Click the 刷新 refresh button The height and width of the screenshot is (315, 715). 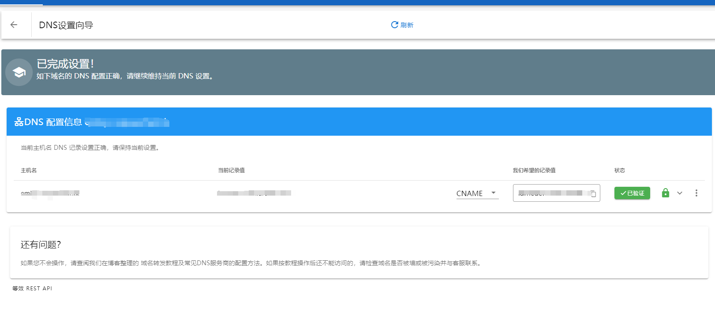point(402,25)
